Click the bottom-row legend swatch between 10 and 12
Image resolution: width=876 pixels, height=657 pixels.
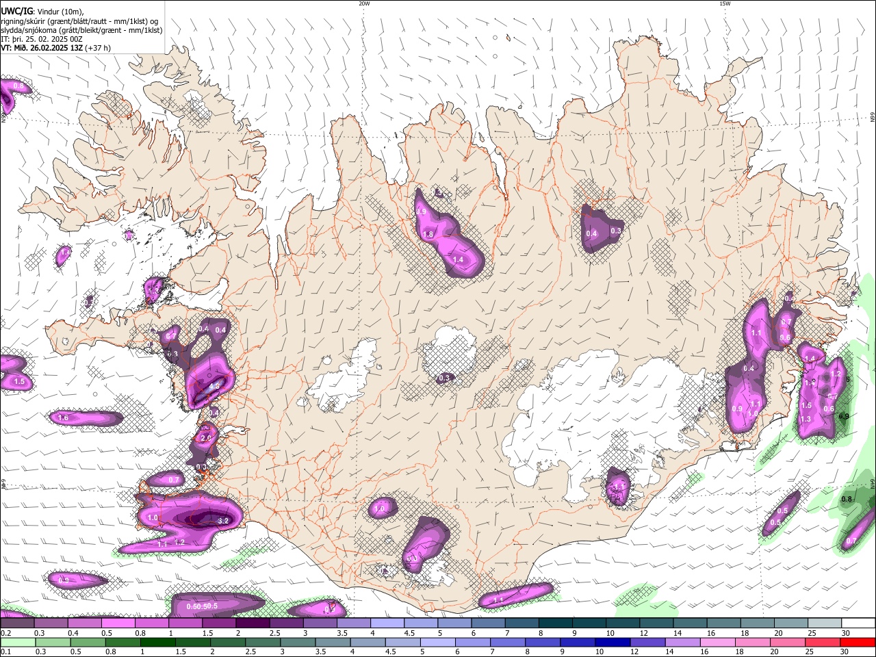coord(613,642)
